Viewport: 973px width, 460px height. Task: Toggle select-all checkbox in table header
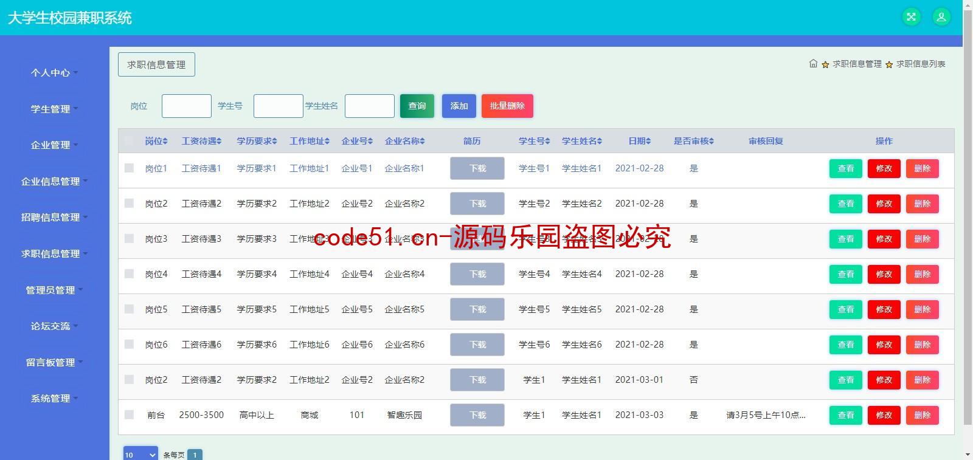tap(129, 141)
